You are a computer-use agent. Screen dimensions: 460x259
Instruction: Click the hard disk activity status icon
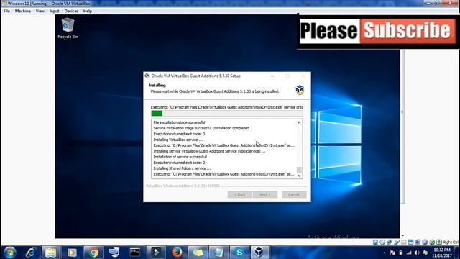click(x=375, y=242)
